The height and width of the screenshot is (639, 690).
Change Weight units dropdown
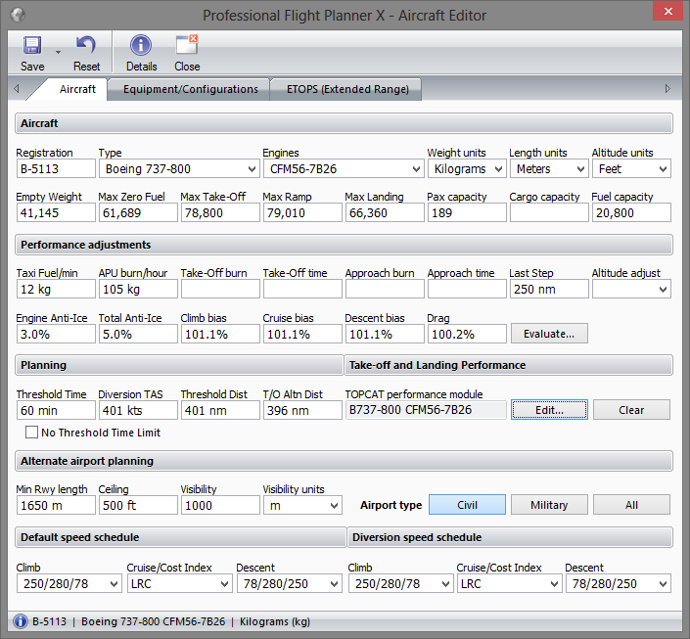[467, 169]
